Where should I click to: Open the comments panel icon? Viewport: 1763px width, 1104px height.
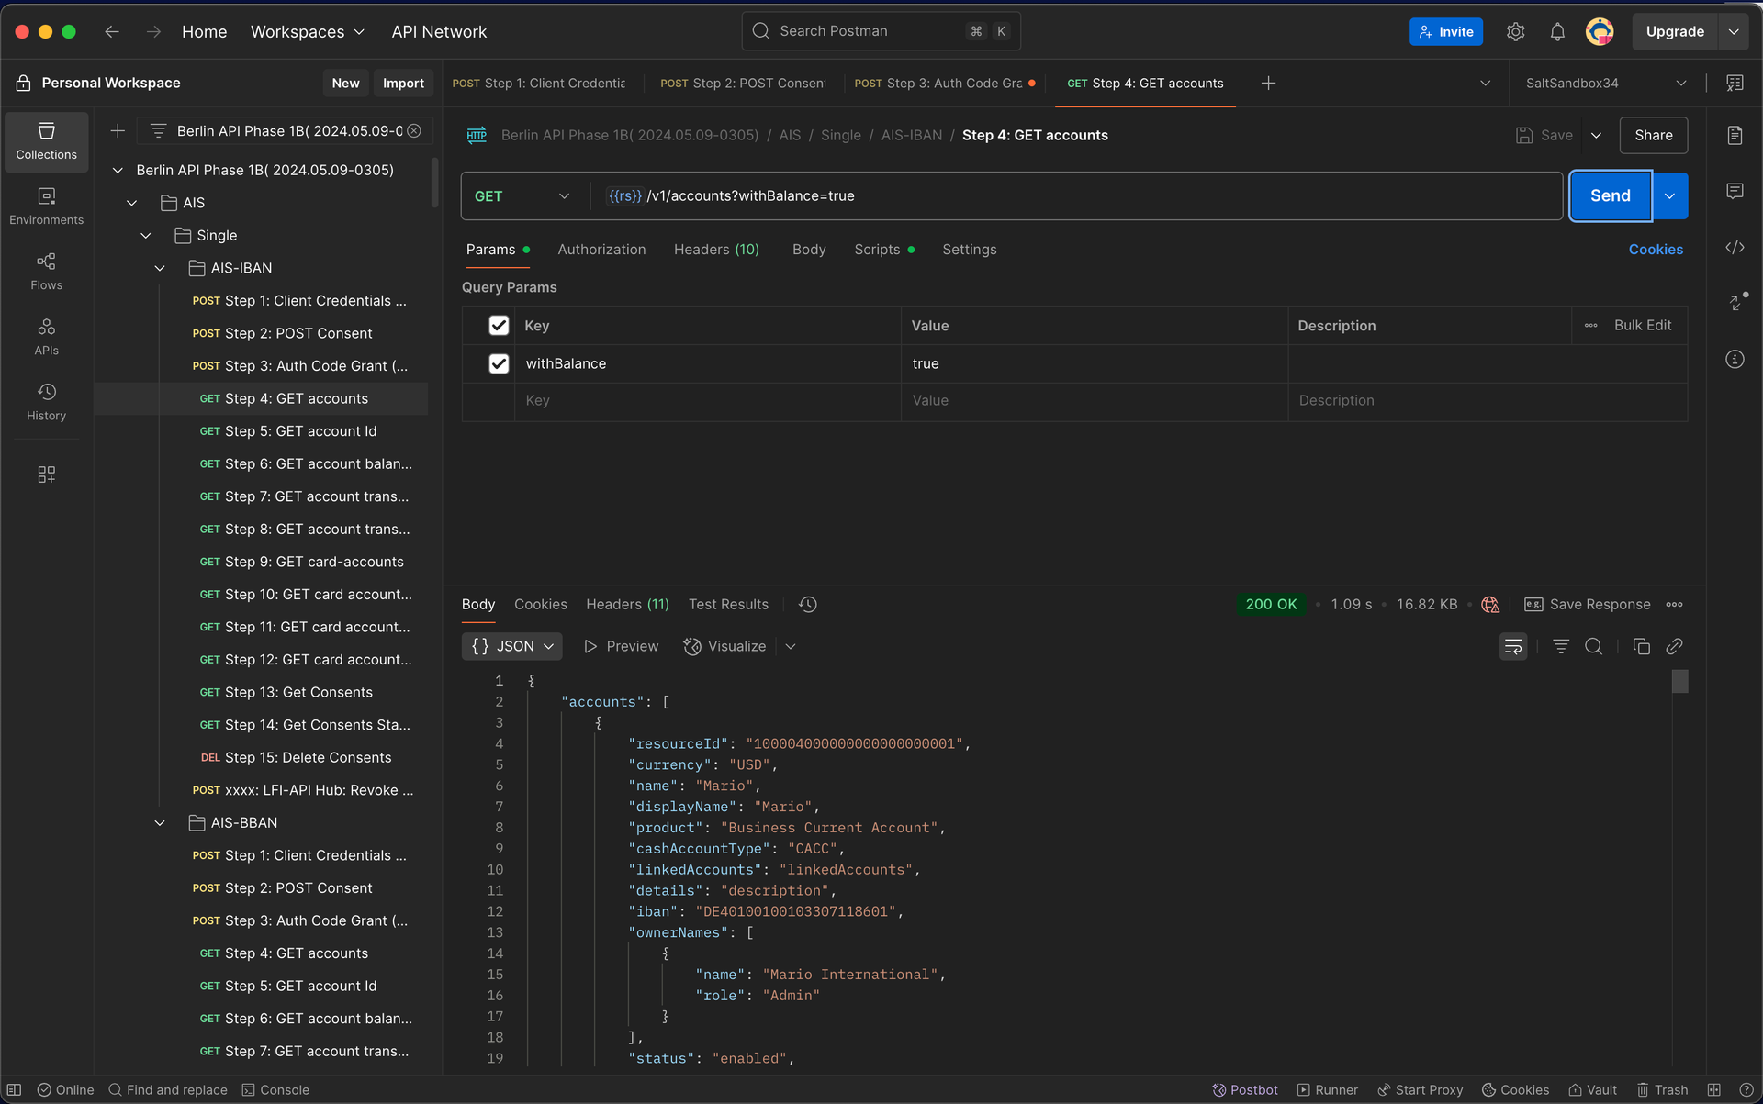click(1735, 191)
